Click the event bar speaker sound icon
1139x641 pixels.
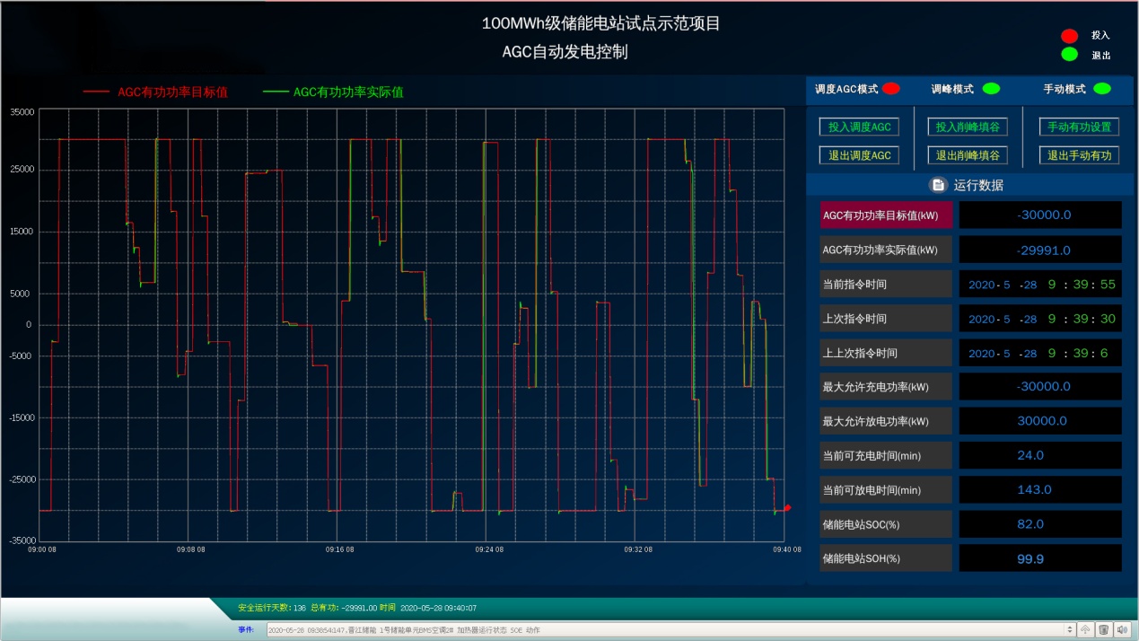(x=1122, y=630)
